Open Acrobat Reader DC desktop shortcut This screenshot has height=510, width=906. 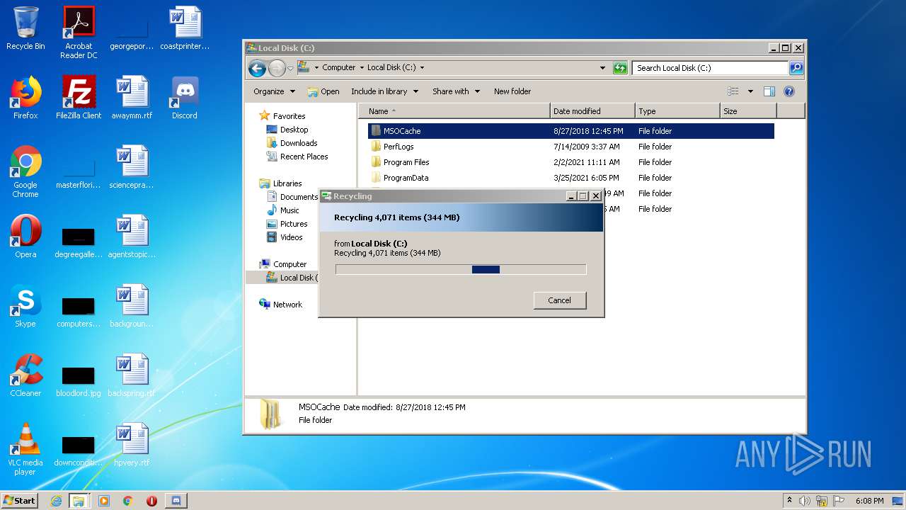pyautogui.click(x=79, y=33)
